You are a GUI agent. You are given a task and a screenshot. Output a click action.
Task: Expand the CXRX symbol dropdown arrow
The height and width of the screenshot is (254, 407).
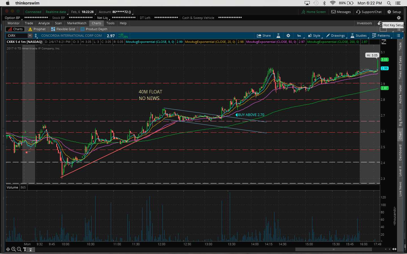coord(30,36)
